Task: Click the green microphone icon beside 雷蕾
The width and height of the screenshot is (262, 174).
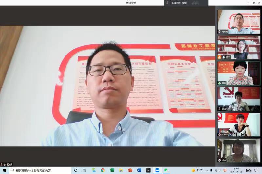Action: pos(219,83)
